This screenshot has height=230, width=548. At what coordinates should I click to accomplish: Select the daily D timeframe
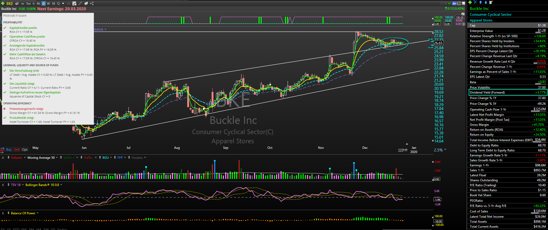pos(44,4)
